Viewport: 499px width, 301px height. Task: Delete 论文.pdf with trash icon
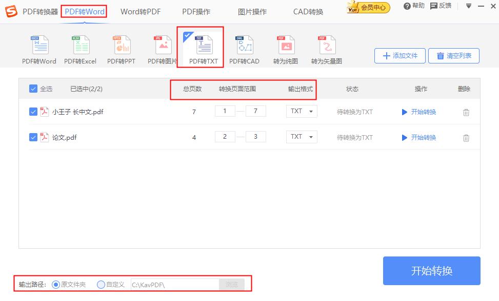click(x=466, y=138)
